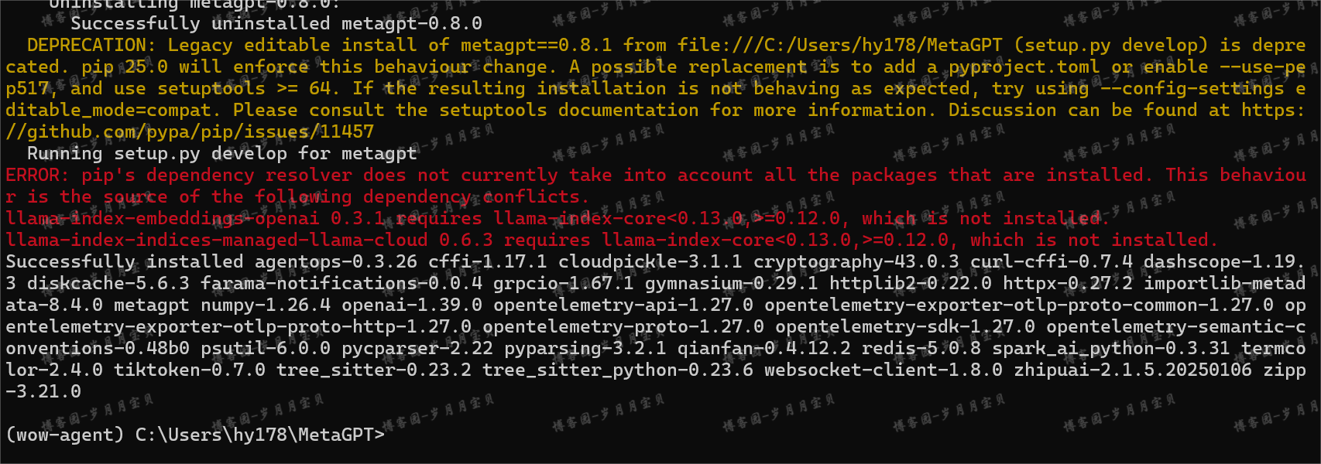Click the zhipuai-2.1.5.20250106 package entry

coord(1133,370)
